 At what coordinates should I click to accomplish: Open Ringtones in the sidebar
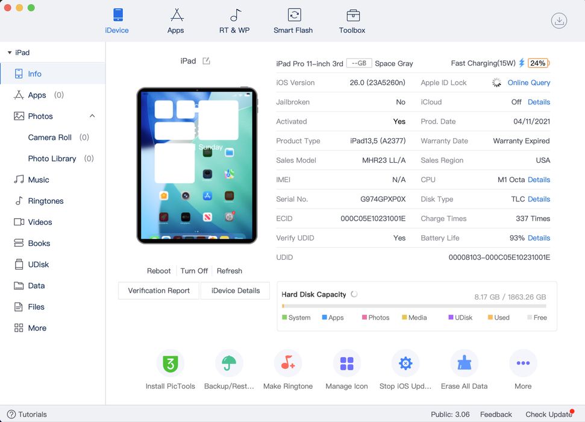point(53,201)
